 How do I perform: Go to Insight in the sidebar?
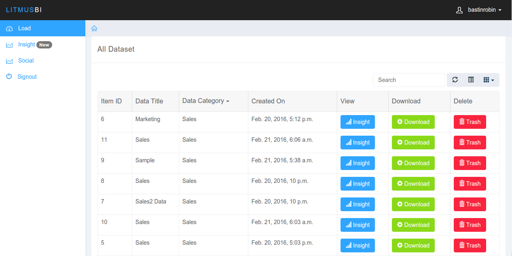pyautogui.click(x=26, y=44)
